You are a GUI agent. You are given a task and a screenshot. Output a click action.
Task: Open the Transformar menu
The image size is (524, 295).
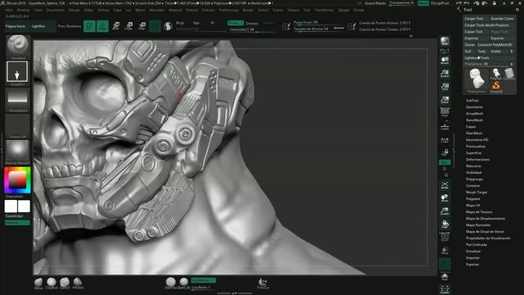(x=324, y=11)
